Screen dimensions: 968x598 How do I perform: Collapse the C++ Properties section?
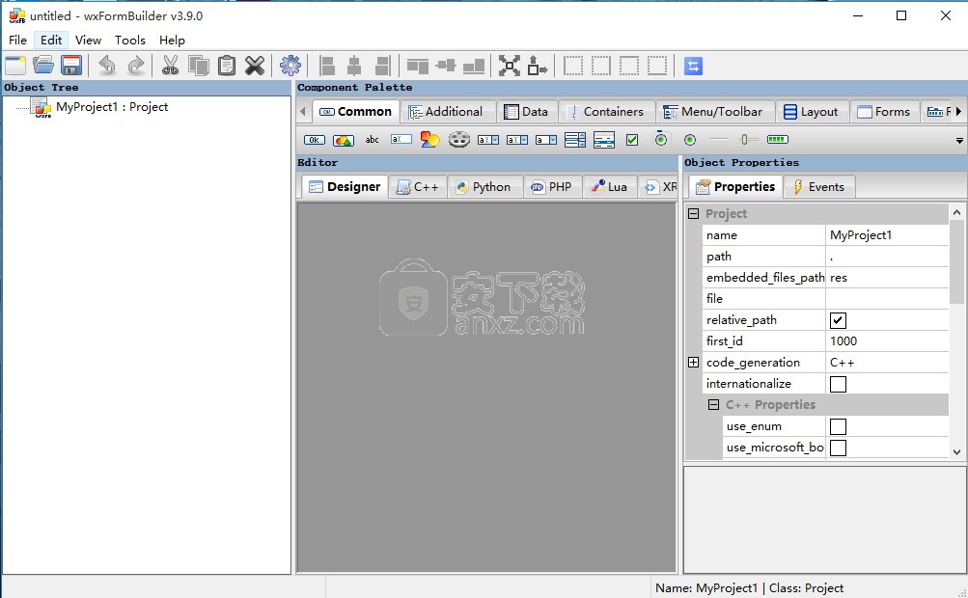pyautogui.click(x=713, y=405)
